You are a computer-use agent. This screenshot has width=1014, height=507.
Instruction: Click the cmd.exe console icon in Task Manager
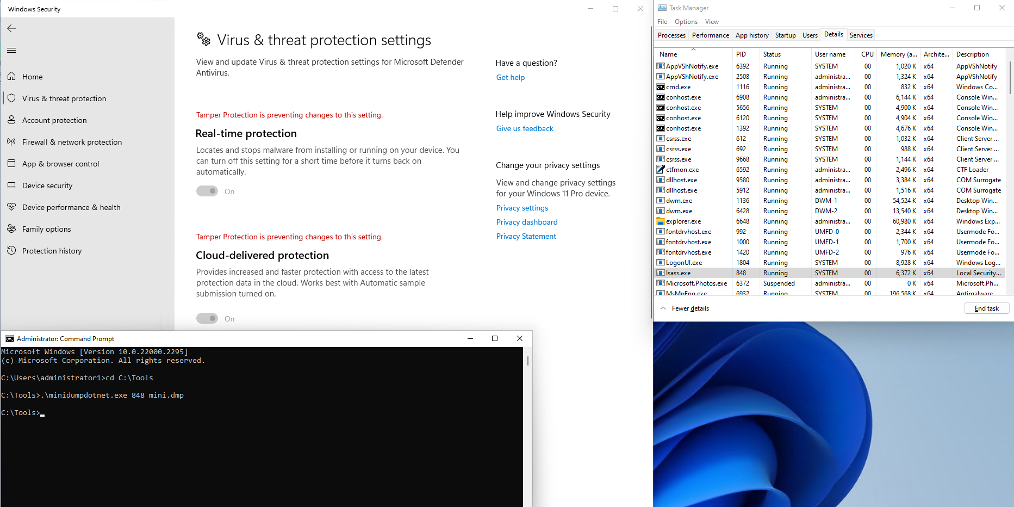pos(661,86)
